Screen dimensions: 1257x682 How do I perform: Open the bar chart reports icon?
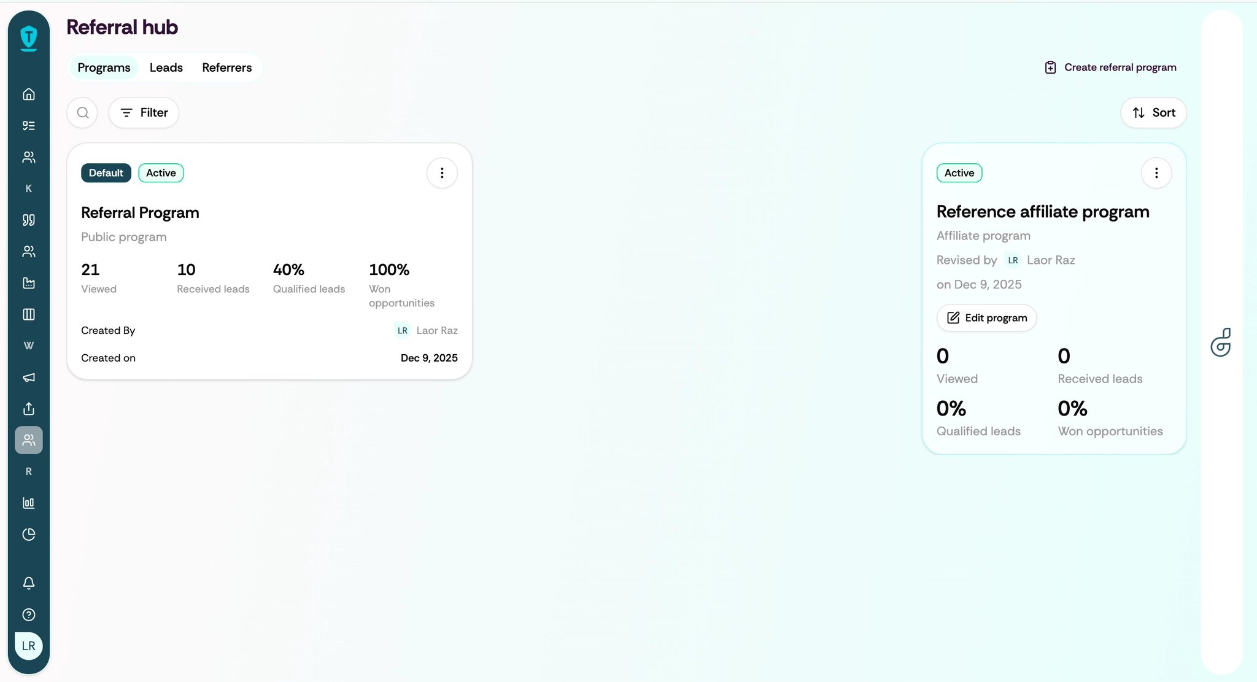pos(29,503)
